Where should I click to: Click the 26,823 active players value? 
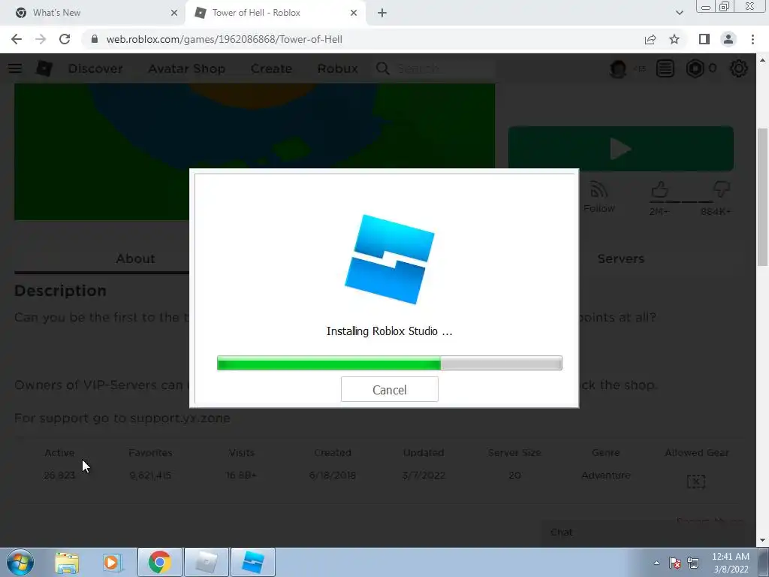[x=59, y=475]
